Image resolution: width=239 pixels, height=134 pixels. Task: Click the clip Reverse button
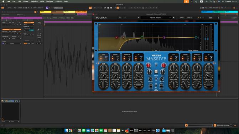coord(27,41)
